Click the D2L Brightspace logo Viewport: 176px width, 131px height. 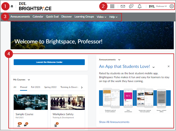(x=35, y=6)
